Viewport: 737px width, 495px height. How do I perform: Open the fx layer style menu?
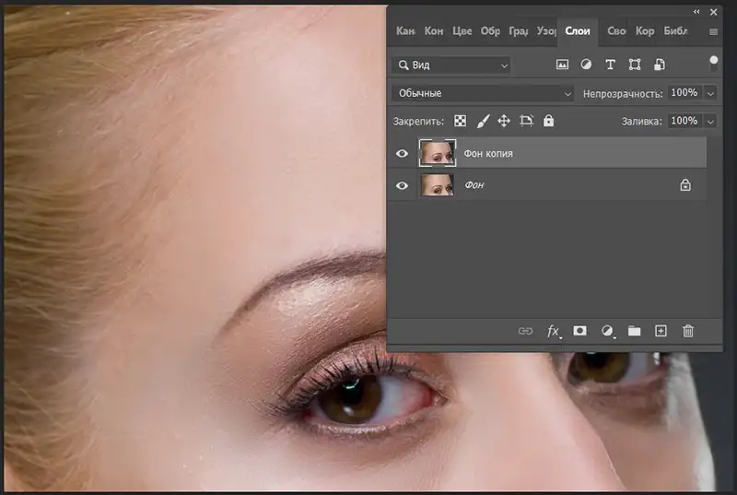tap(554, 332)
